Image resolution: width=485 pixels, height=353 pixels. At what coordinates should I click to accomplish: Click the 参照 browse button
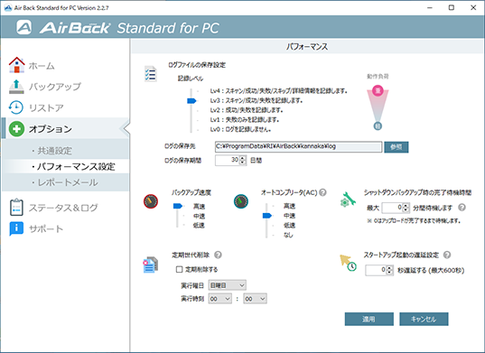[x=396, y=147]
